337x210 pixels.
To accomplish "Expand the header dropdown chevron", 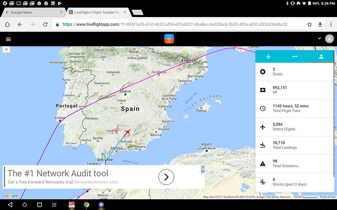I will (319, 38).
